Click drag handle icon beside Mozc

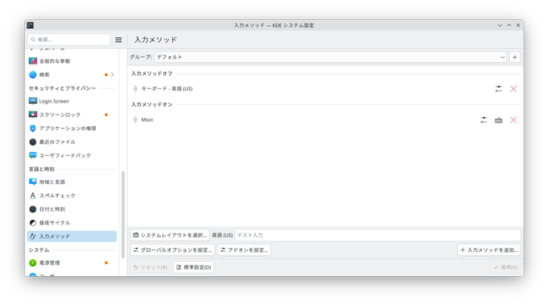tap(135, 120)
